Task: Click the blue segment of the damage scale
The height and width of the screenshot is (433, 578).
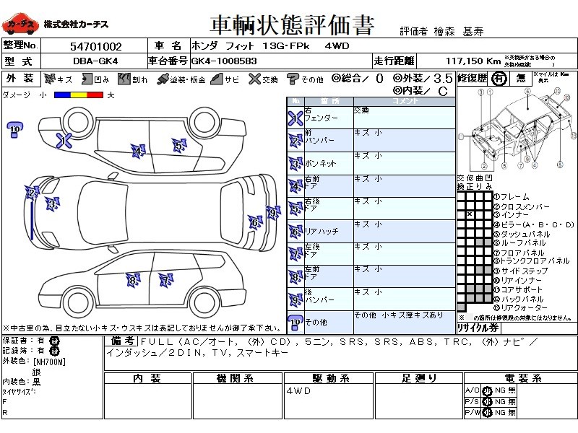Action: tap(62, 95)
